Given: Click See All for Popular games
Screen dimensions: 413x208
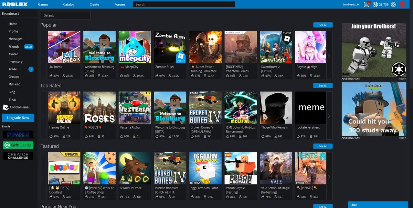Looking at the screenshot, I should 323,25.
